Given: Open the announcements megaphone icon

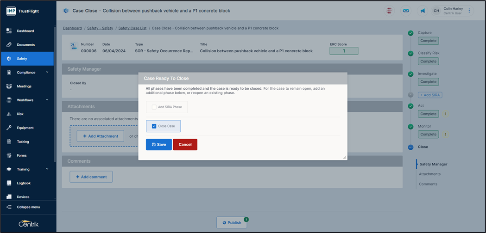Looking at the screenshot, I should point(423,11).
